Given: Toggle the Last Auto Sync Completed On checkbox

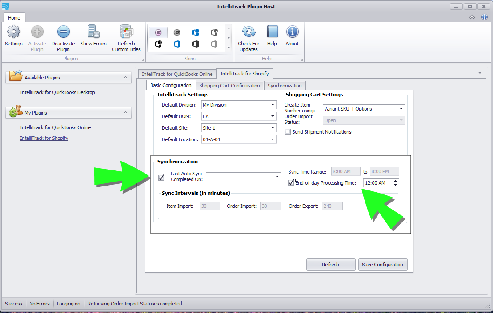Looking at the screenshot, I should (x=161, y=178).
